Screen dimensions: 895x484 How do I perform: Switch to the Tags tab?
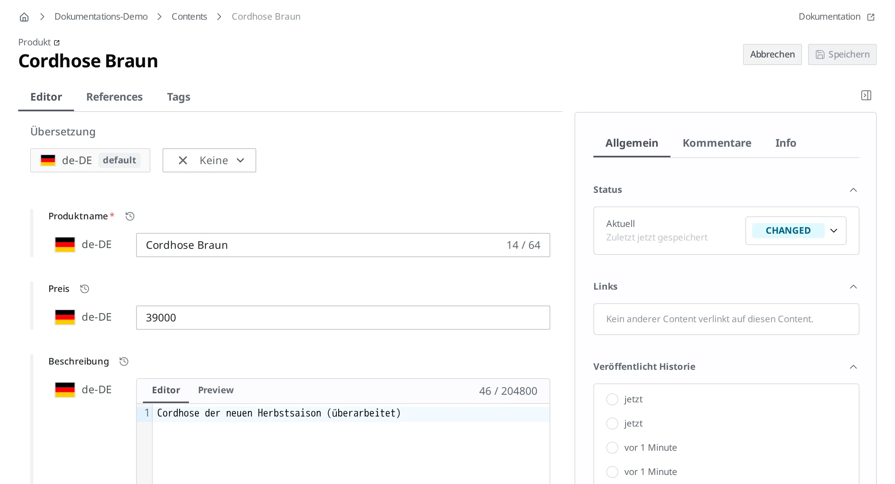179,97
